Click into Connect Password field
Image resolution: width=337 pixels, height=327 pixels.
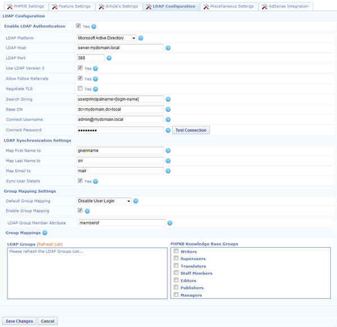coord(120,130)
